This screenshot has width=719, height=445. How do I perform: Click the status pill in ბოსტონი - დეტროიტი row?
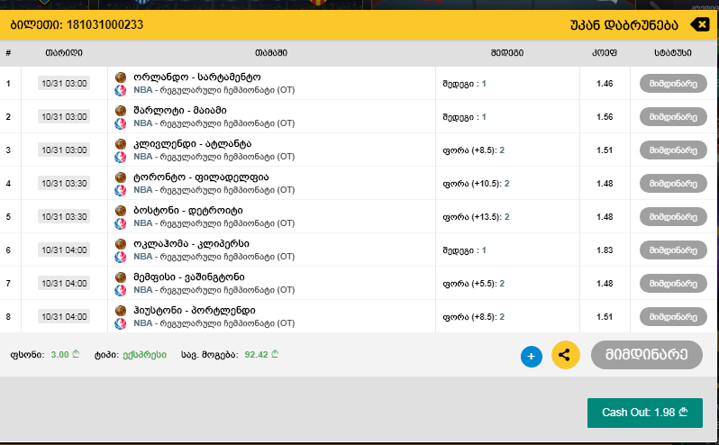[673, 217]
